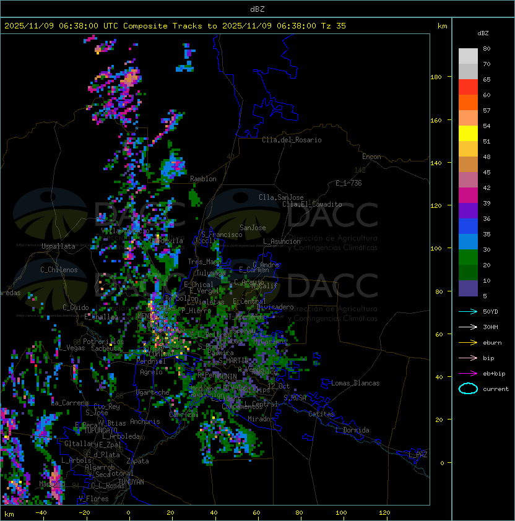
Task: Select the Catitas place label
Action: 321,414
